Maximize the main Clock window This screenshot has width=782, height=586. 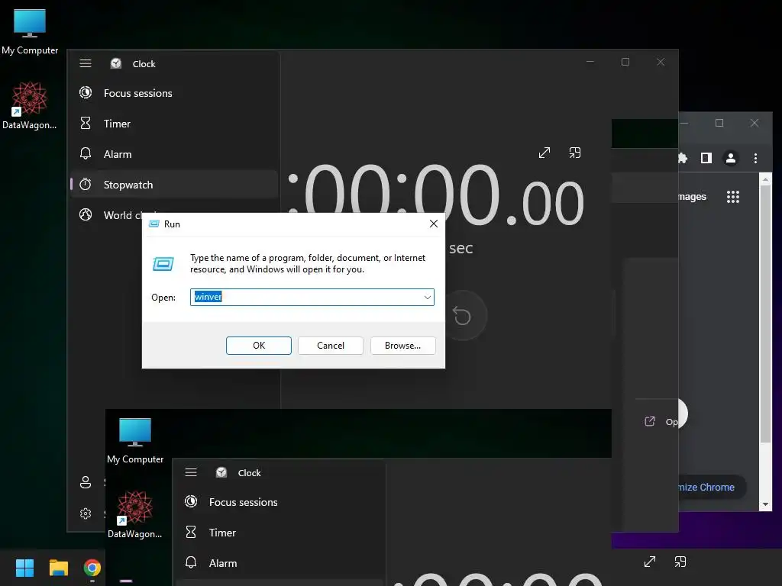625,62
